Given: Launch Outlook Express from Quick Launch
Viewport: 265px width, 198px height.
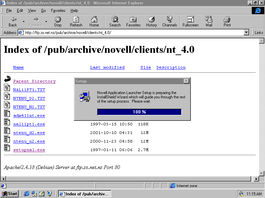Looking at the screenshot, I should tap(34, 194).
